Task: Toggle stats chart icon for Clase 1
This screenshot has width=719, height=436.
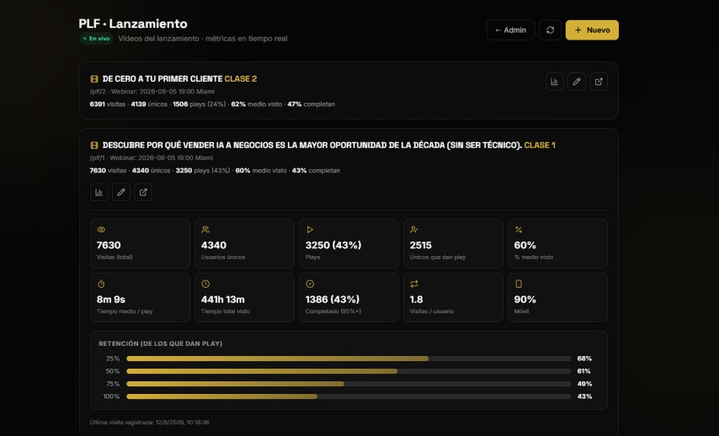Action: (99, 192)
